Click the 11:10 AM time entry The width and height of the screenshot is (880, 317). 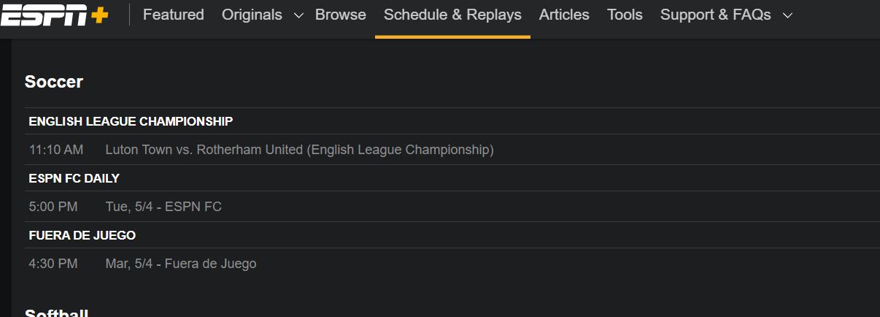[56, 150]
